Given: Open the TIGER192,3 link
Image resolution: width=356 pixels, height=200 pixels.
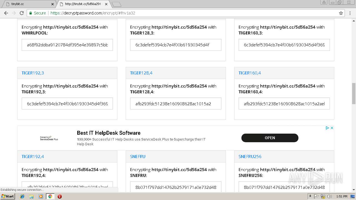Looking at the screenshot, I should pyautogui.click(x=33, y=73).
